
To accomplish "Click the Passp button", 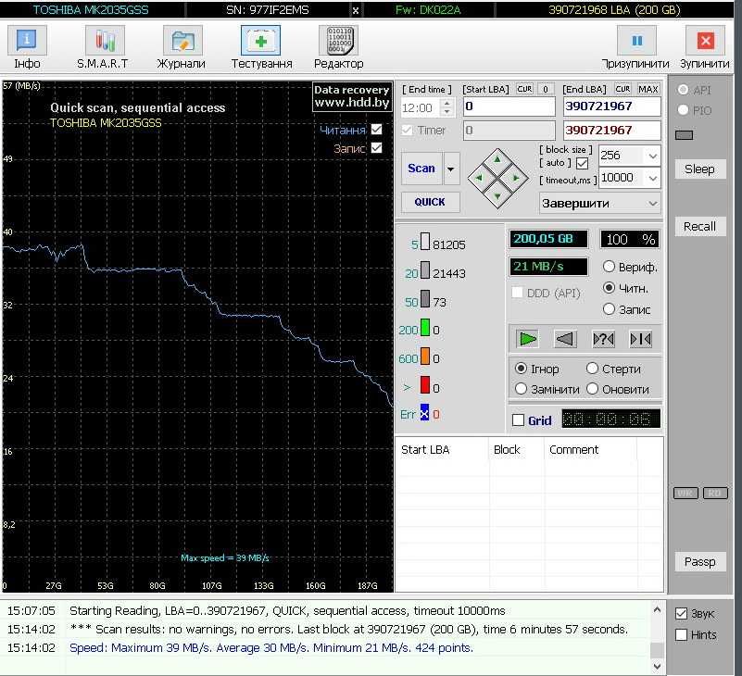I will click(699, 561).
